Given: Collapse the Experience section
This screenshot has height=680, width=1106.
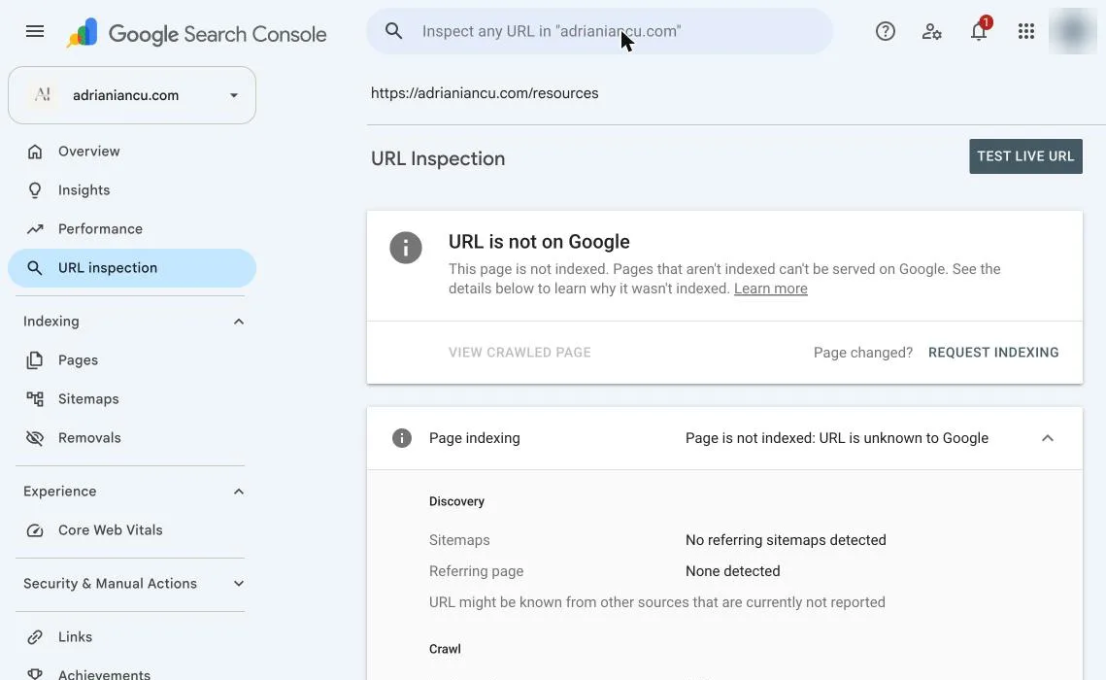Looking at the screenshot, I should click(239, 492).
